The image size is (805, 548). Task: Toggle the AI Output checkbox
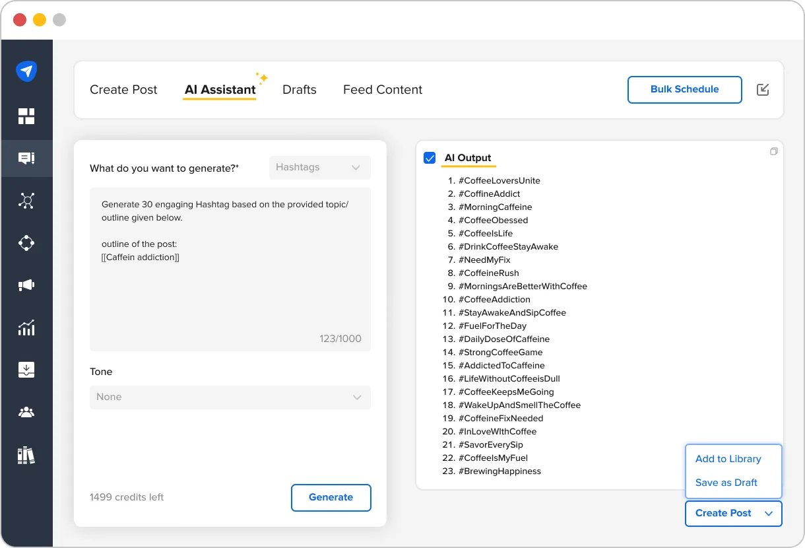[x=430, y=158]
